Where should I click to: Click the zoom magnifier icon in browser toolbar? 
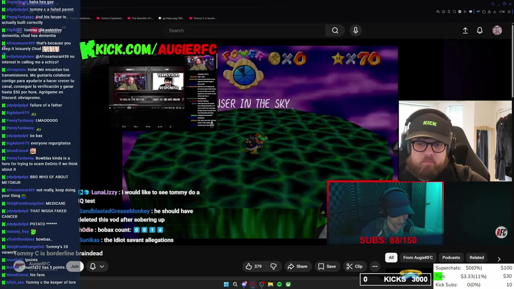pyautogui.click(x=438, y=12)
